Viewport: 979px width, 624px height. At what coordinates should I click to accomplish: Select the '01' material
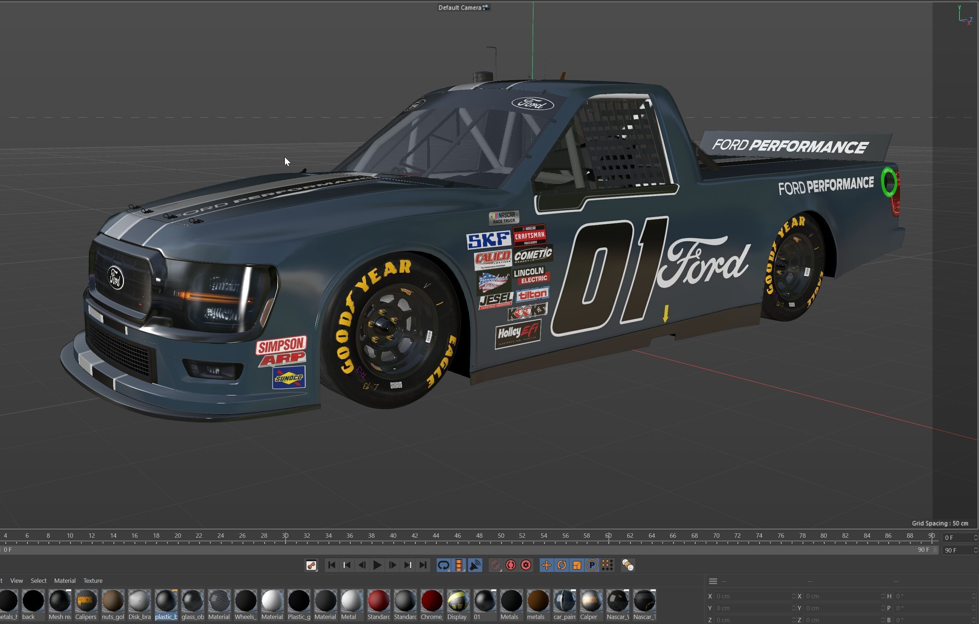485,604
